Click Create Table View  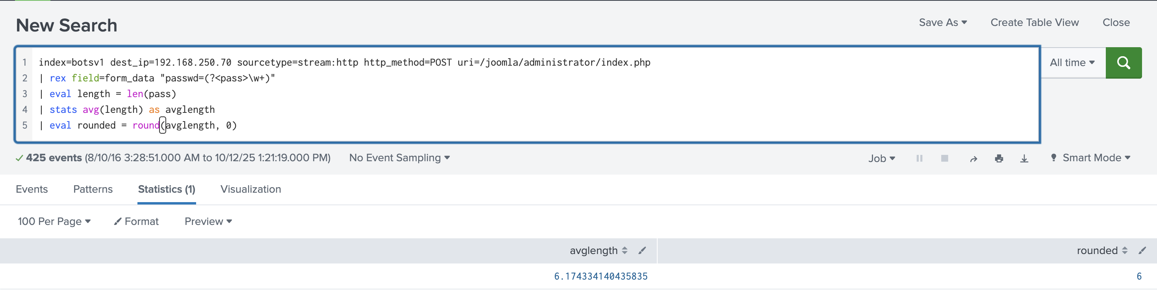1034,22
